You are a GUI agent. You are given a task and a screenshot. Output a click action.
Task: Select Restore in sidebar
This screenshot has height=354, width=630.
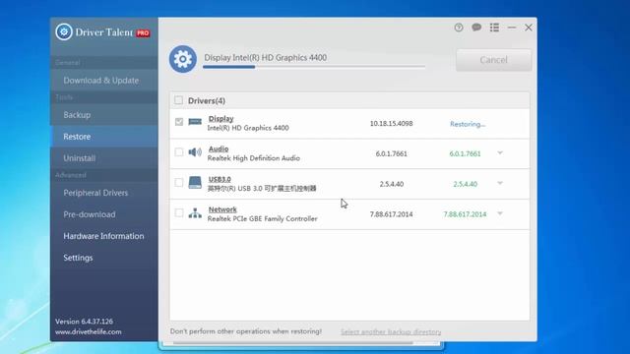(x=104, y=137)
